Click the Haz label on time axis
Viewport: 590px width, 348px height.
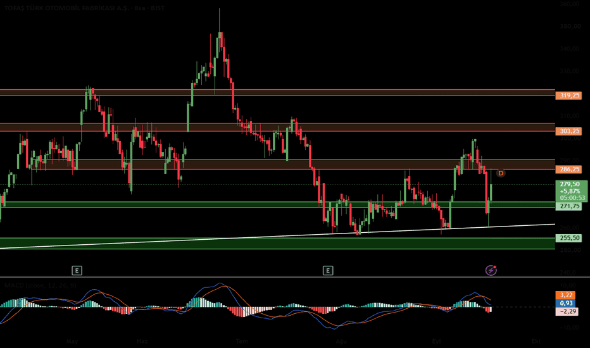142,341
